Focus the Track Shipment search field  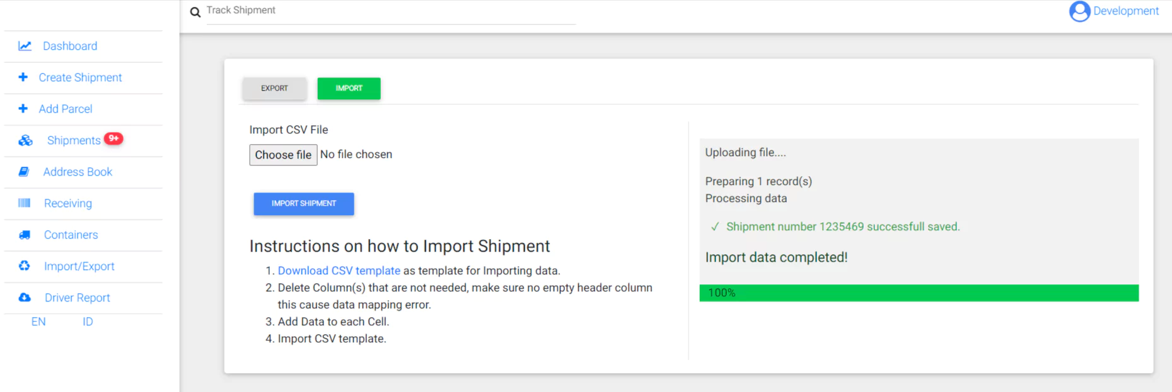391,11
